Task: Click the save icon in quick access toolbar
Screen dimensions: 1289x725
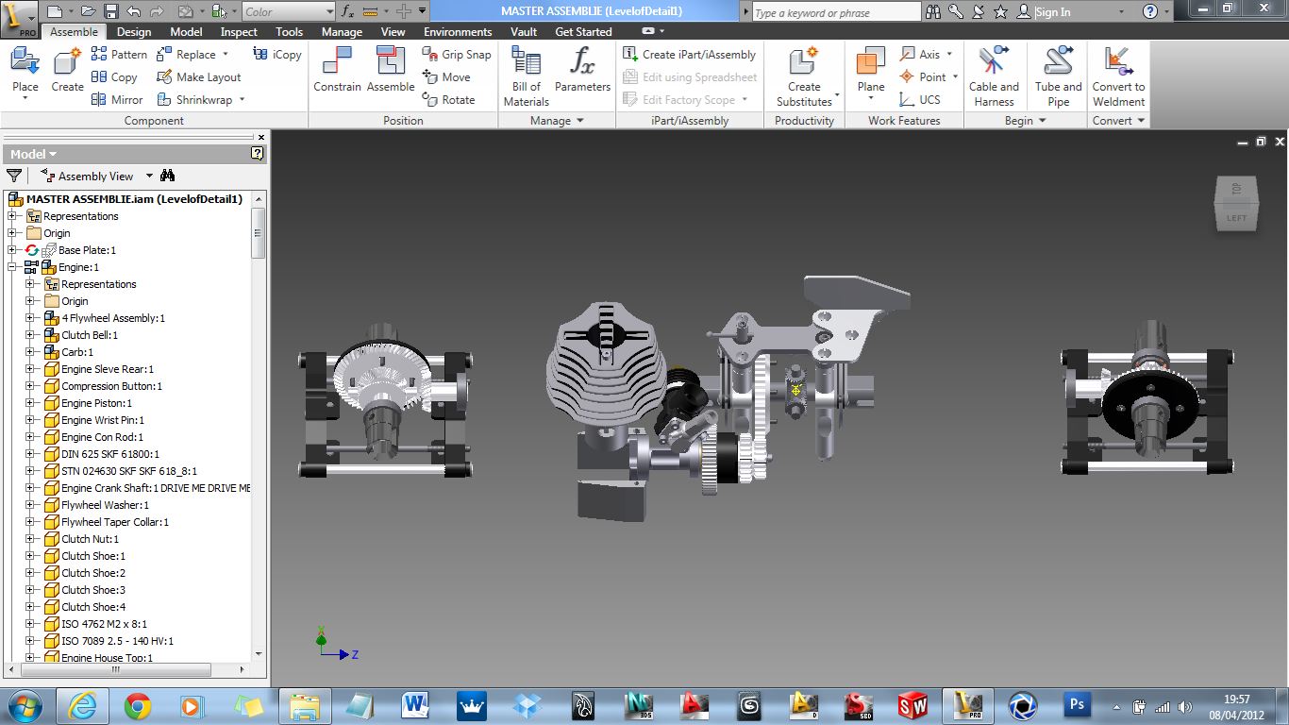Action: [x=110, y=11]
